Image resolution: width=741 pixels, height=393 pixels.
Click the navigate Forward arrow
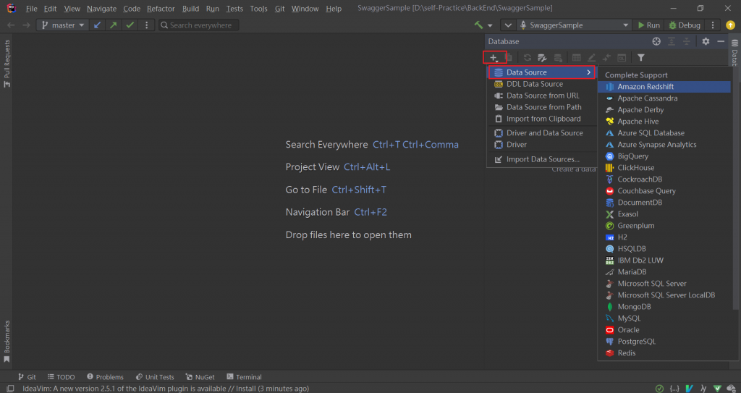(27, 25)
